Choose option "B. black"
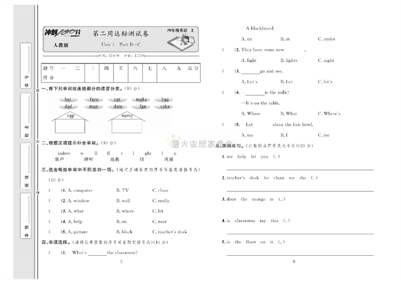401x283 pixels. click(x=124, y=232)
